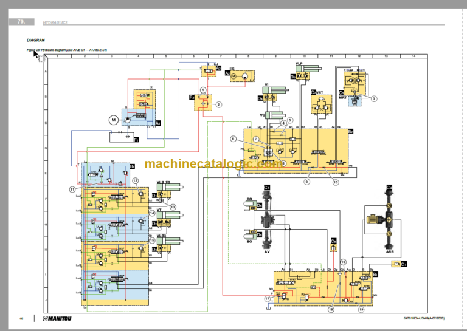Image resolution: width=467 pixels, height=331 pixels.
Task: Click the AV front axle drawing
Action: point(267,220)
